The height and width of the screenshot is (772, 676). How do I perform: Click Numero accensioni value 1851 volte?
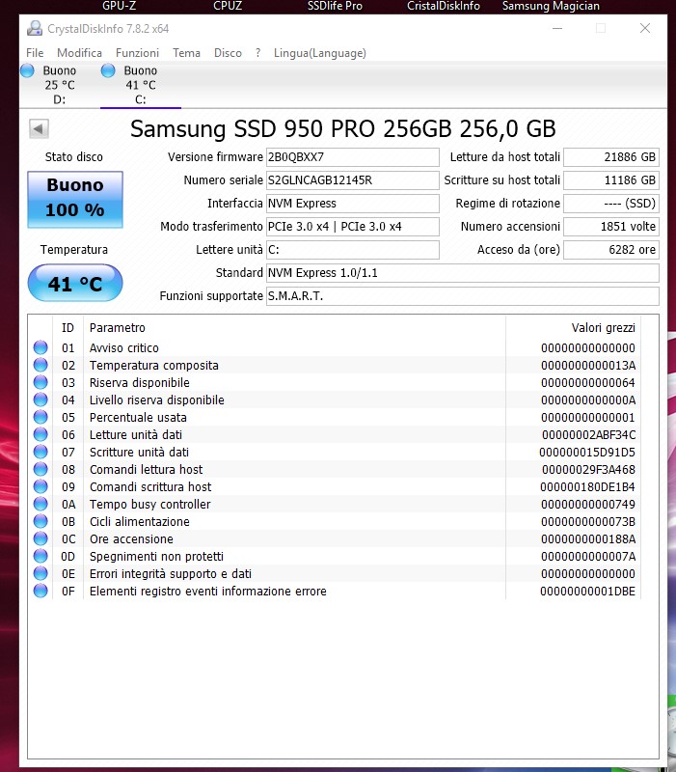[x=611, y=227]
